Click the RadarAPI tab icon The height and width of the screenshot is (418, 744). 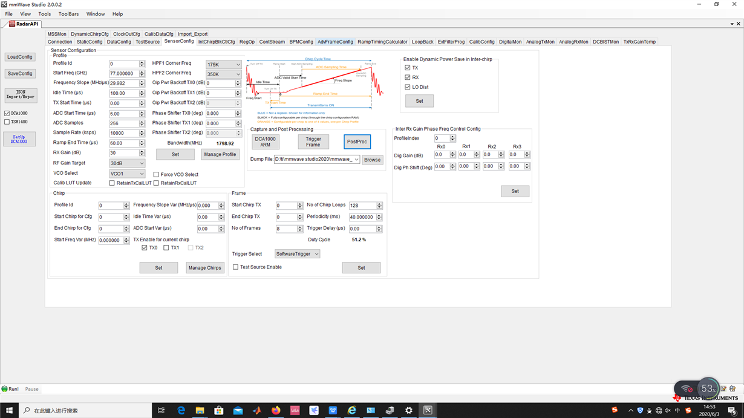click(x=12, y=24)
